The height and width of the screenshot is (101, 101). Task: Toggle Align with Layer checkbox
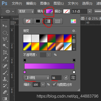tap(54, 85)
